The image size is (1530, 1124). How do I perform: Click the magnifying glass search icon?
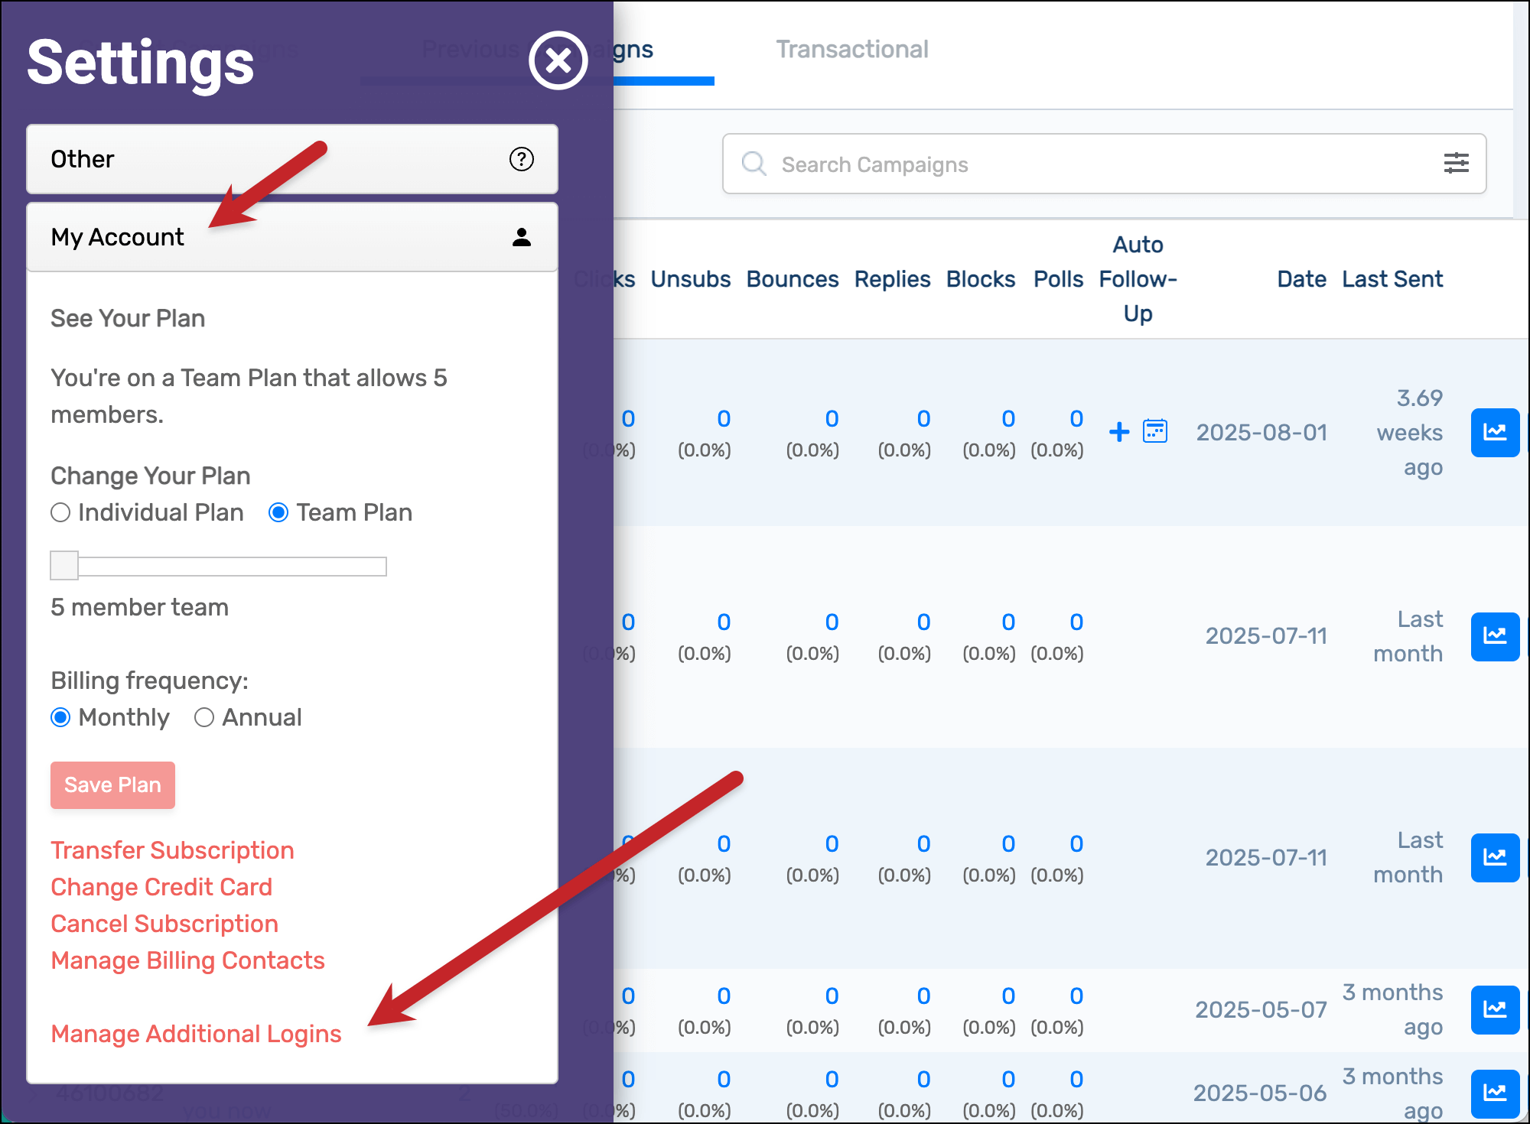click(754, 164)
